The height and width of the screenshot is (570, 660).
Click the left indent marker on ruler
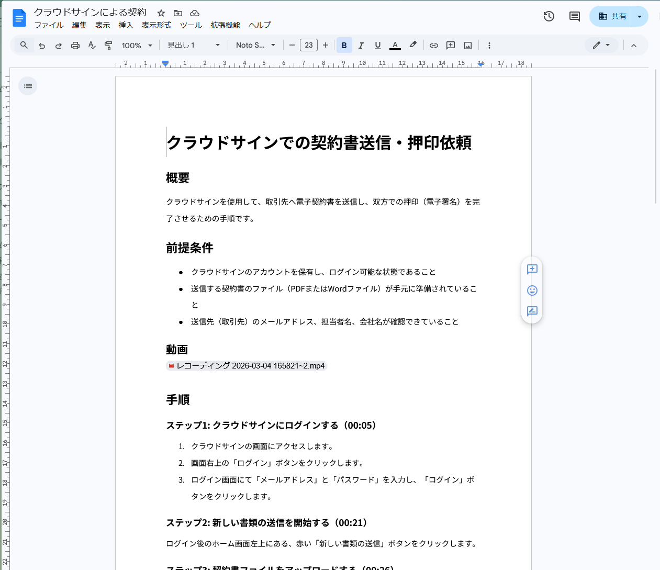[x=165, y=63]
